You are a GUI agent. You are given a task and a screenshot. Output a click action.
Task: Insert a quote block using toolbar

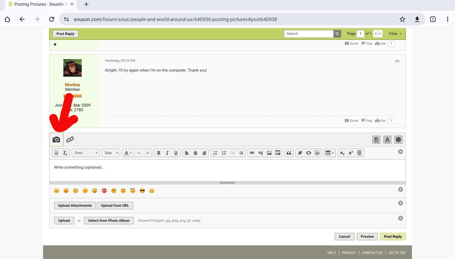pyautogui.click(x=289, y=153)
